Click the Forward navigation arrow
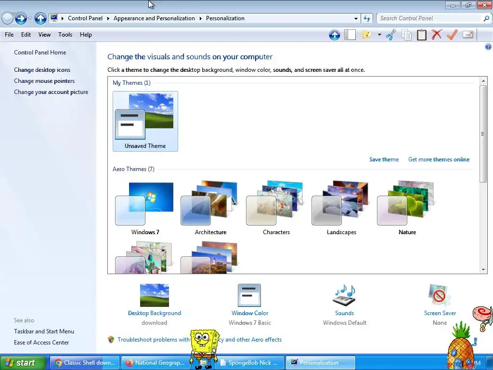The height and width of the screenshot is (370, 493). [21, 19]
